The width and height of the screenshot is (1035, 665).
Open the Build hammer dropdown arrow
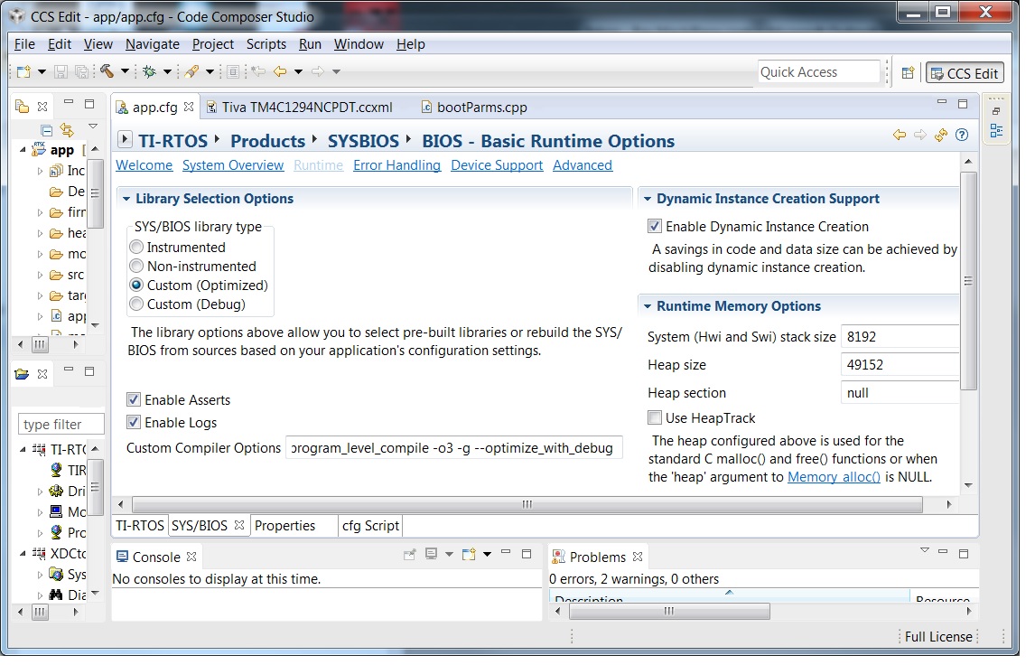point(124,72)
